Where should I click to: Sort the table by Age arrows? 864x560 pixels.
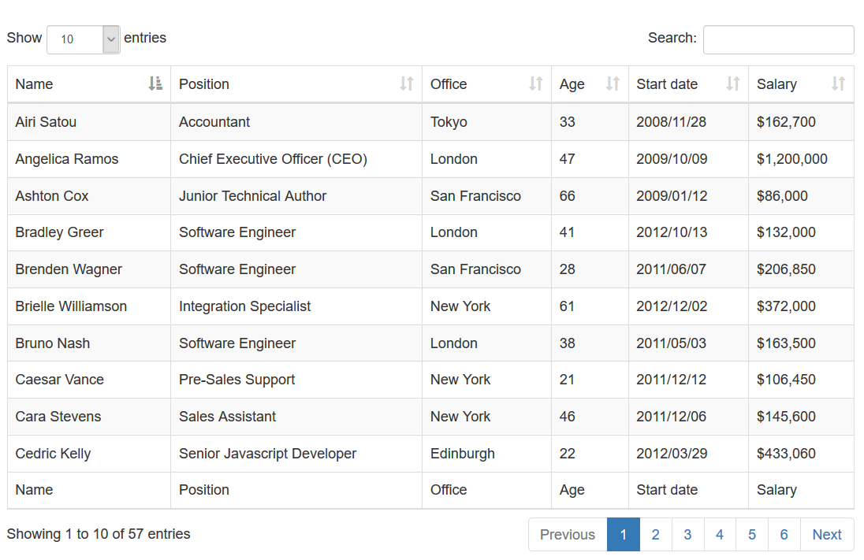[x=613, y=83]
